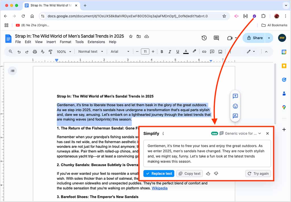Click the Share button

[x=254, y=38]
